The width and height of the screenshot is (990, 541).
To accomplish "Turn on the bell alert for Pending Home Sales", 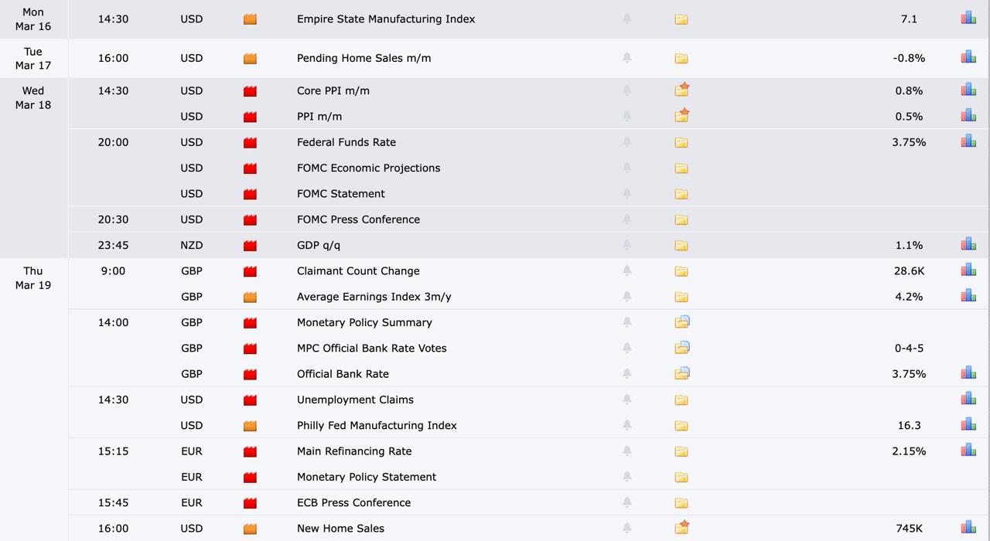I will pos(627,58).
